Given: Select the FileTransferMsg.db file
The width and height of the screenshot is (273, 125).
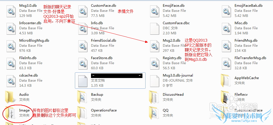Looking at the screenshot, I should 244,63.
